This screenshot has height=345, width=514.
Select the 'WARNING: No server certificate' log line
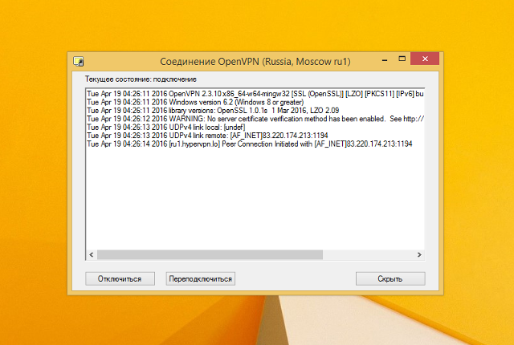pyautogui.click(x=255, y=119)
